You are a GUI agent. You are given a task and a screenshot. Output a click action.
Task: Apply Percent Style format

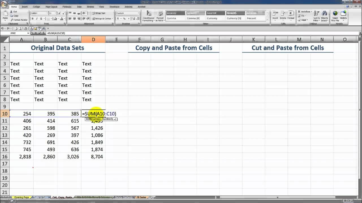(124, 19)
